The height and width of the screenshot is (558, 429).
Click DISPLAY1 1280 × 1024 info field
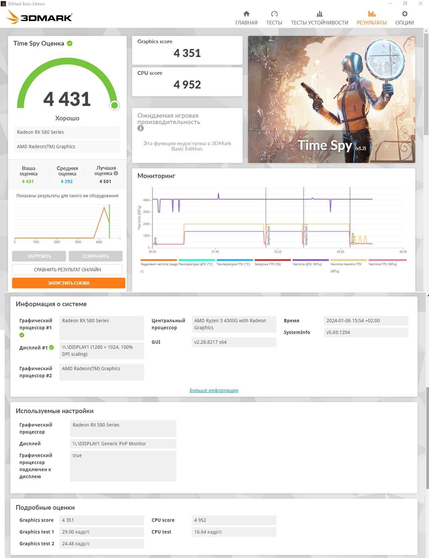[102, 351]
